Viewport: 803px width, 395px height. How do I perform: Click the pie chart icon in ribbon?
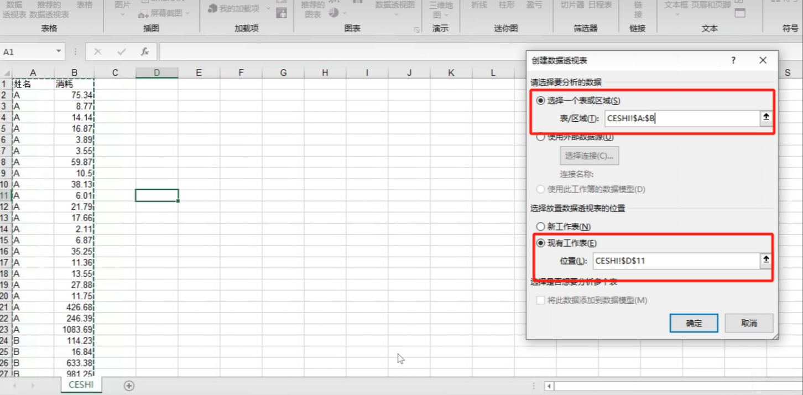point(333,12)
